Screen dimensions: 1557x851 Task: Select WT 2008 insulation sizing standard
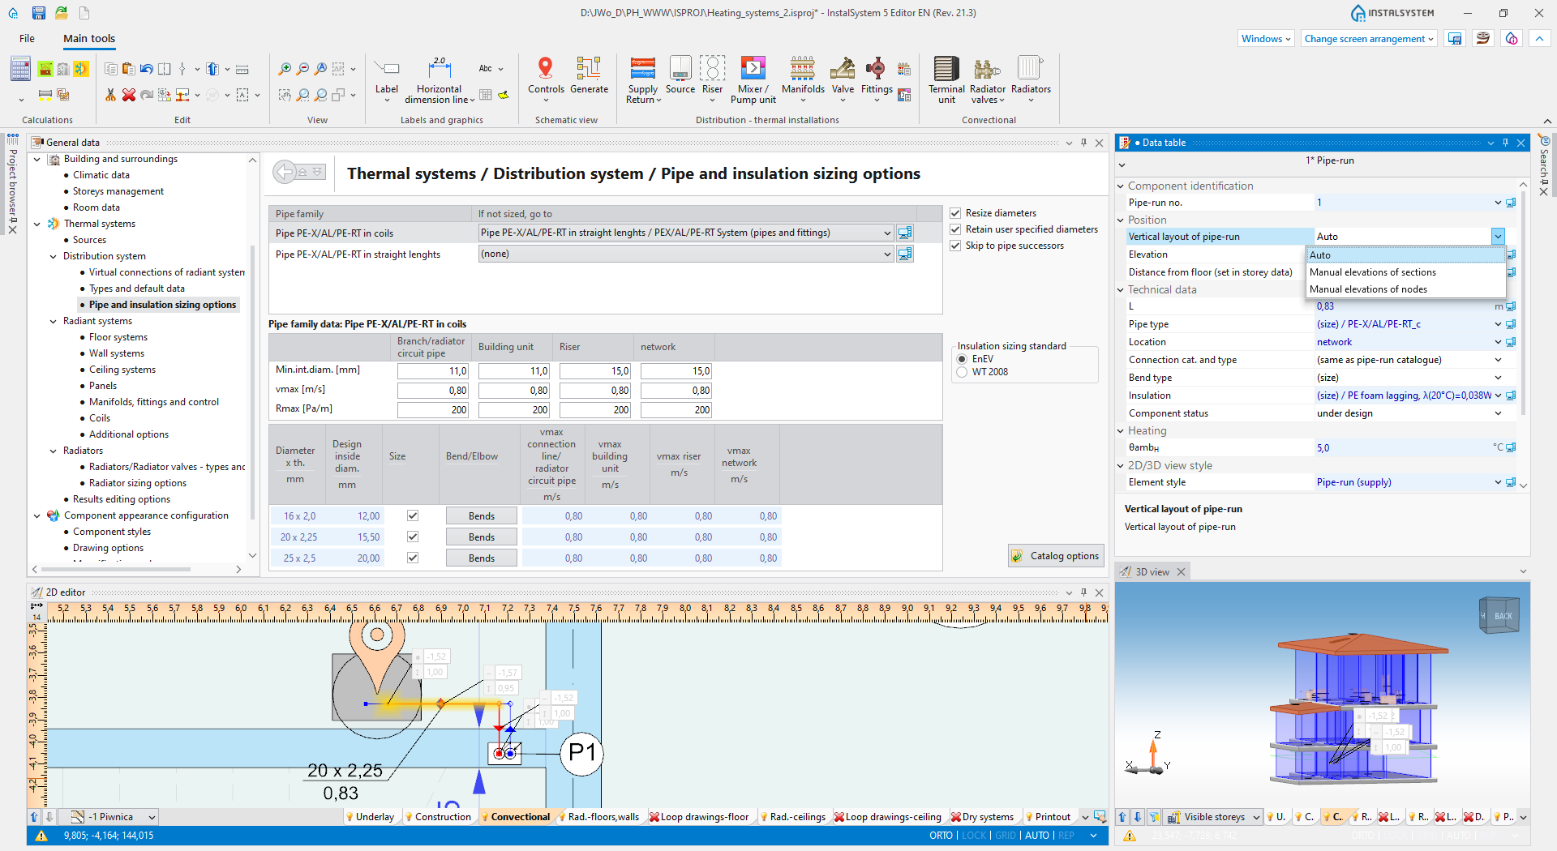pyautogui.click(x=962, y=372)
